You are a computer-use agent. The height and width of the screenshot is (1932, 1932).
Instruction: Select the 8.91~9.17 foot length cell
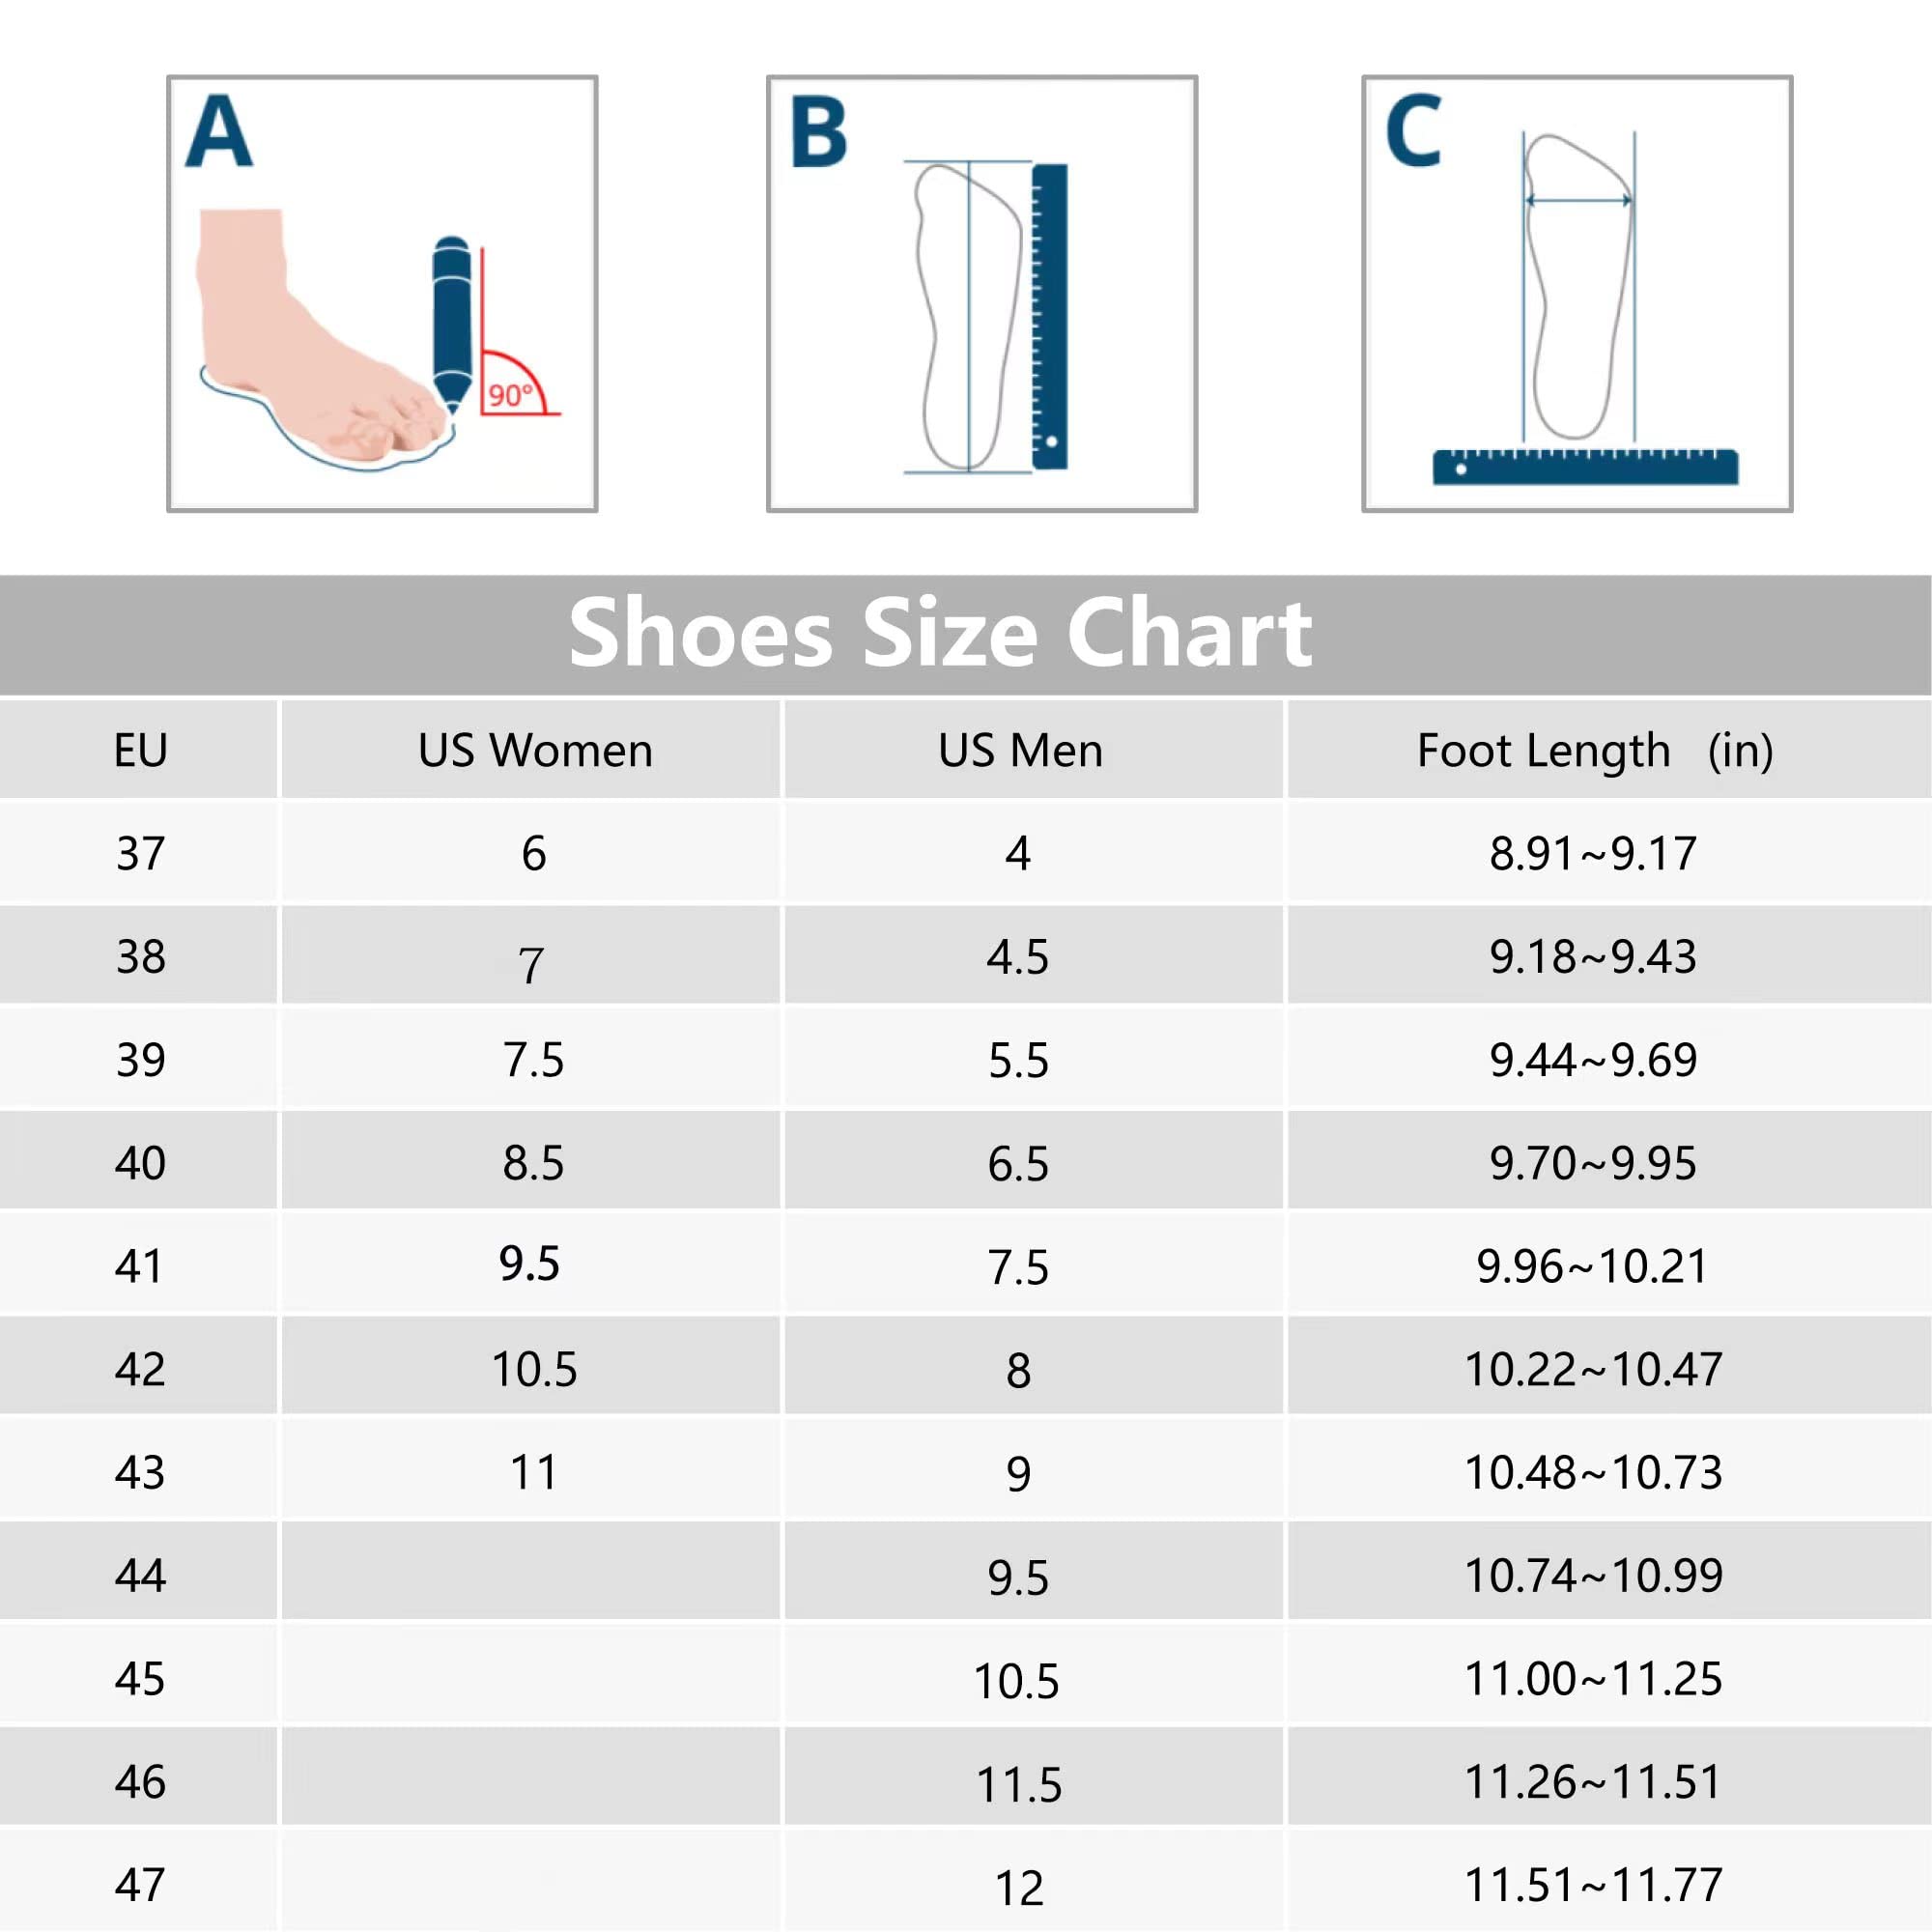[1593, 853]
